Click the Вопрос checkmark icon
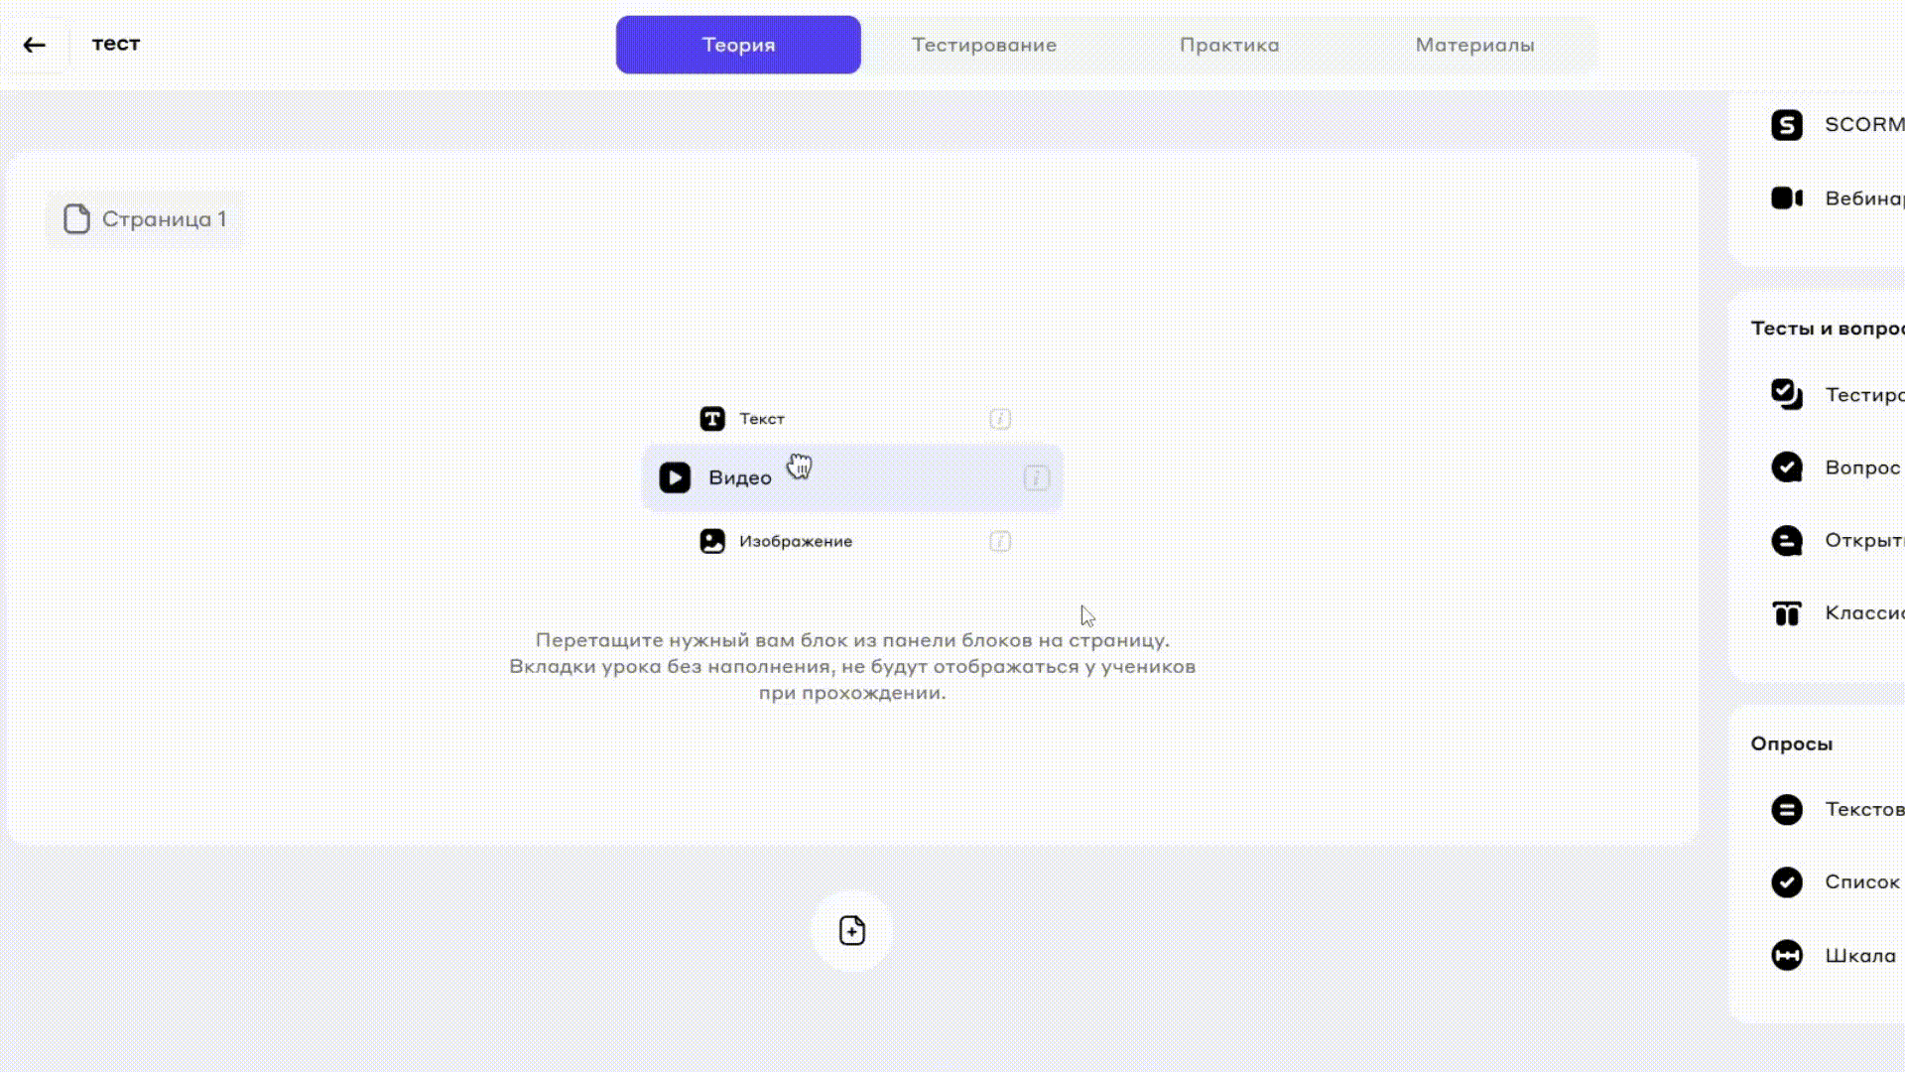The image size is (1905, 1072). [1786, 468]
